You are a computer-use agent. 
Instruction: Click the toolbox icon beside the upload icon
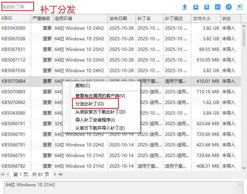click(x=196, y=7)
